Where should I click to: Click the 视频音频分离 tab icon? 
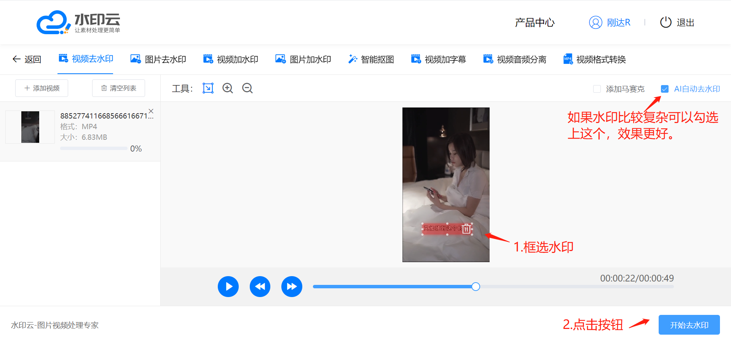pos(488,59)
